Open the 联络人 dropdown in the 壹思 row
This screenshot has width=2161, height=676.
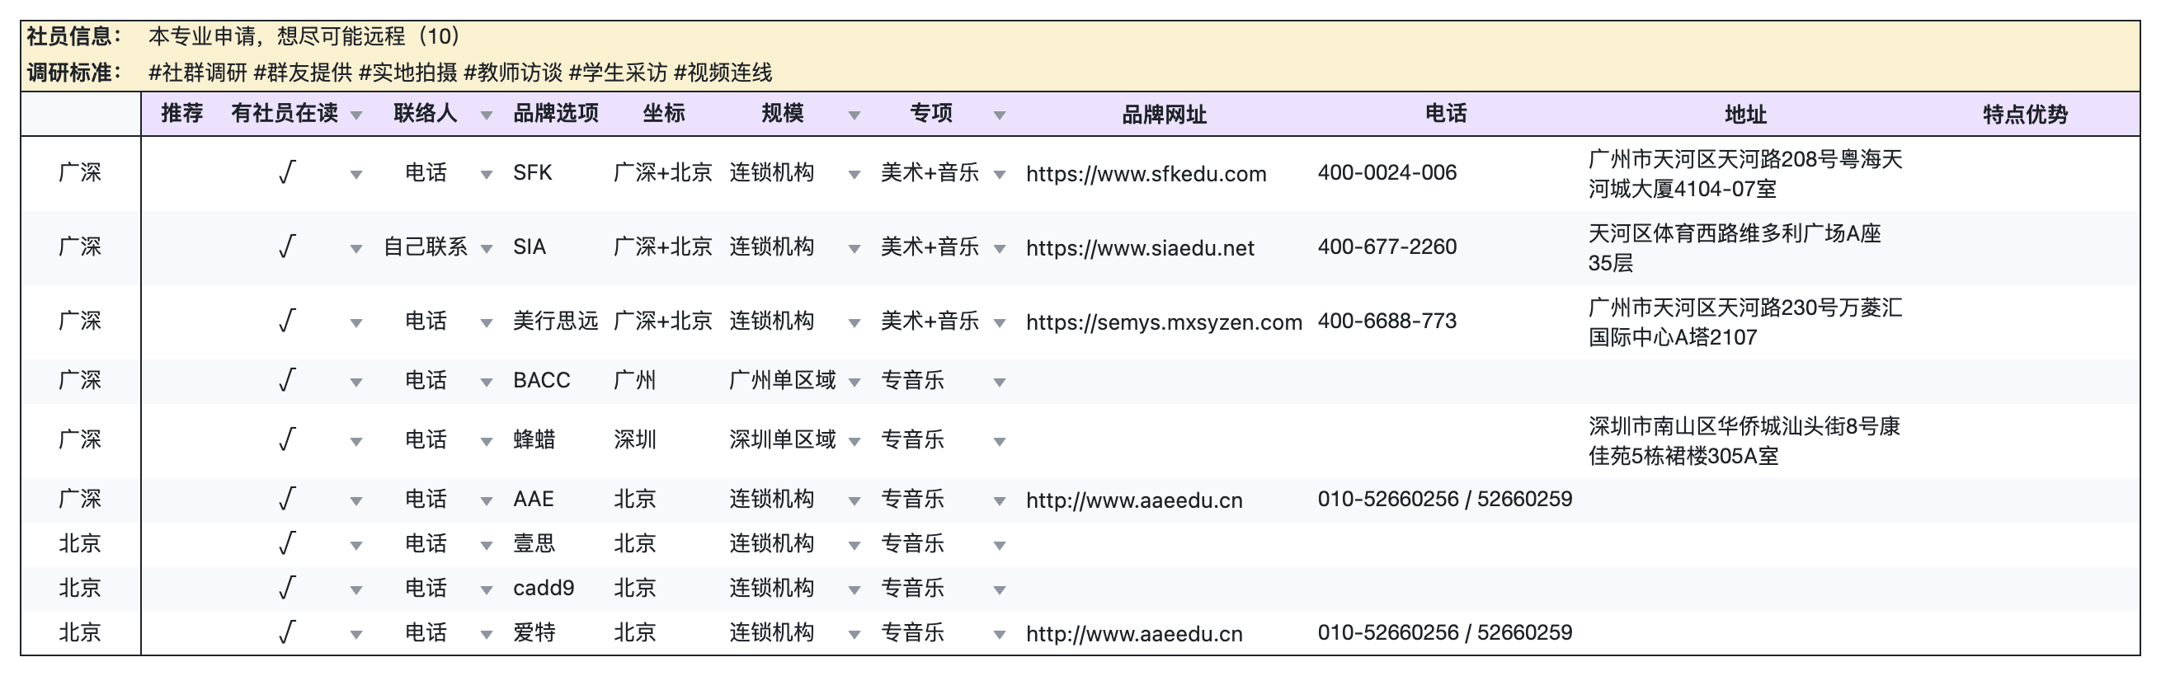click(487, 545)
